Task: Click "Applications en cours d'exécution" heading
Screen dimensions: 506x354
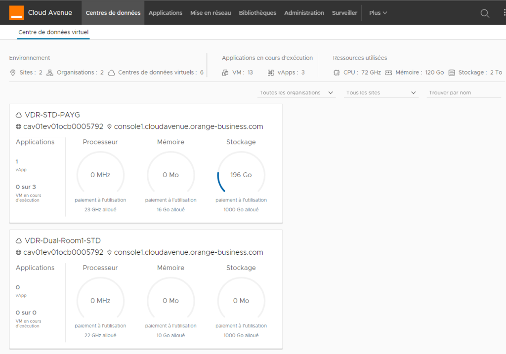Action: point(267,58)
